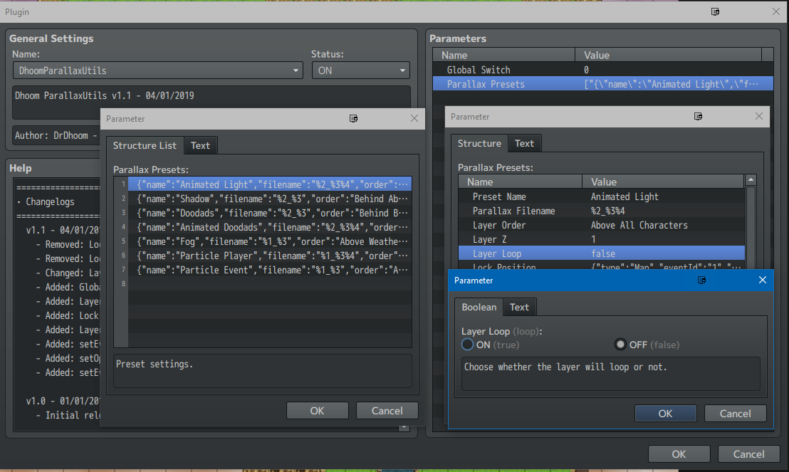Select the ON (true) radio button
This screenshot has height=472, width=789.
tap(467, 345)
